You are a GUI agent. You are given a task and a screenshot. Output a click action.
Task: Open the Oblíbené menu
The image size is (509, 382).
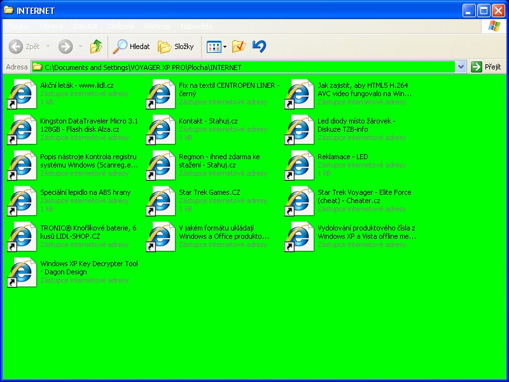(x=121, y=27)
